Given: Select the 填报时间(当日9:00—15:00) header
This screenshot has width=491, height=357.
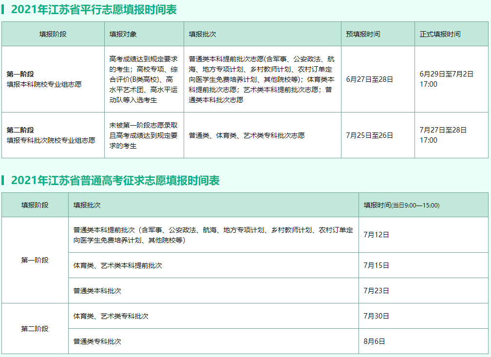Looking at the screenshot, I should pyautogui.click(x=401, y=205).
